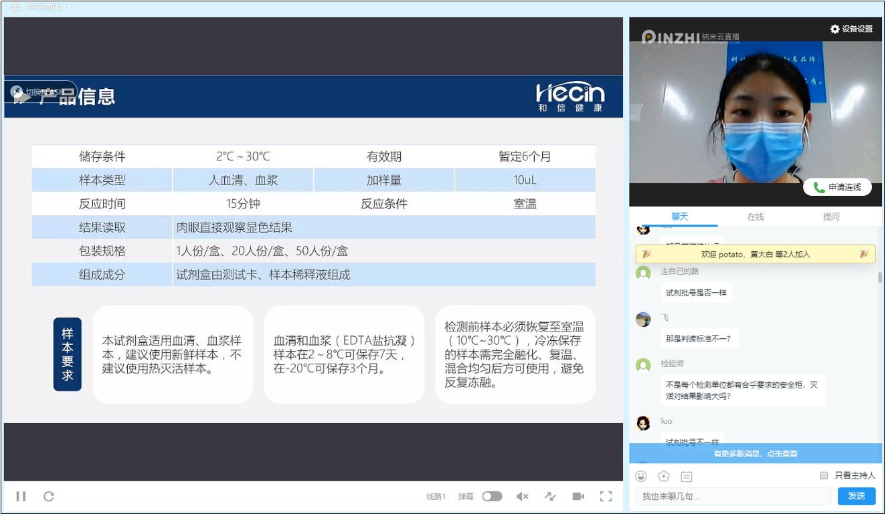Screen dimensions: 886x516
Task: Click the INZHI 纳米云直播 logo
Action: click(690, 37)
